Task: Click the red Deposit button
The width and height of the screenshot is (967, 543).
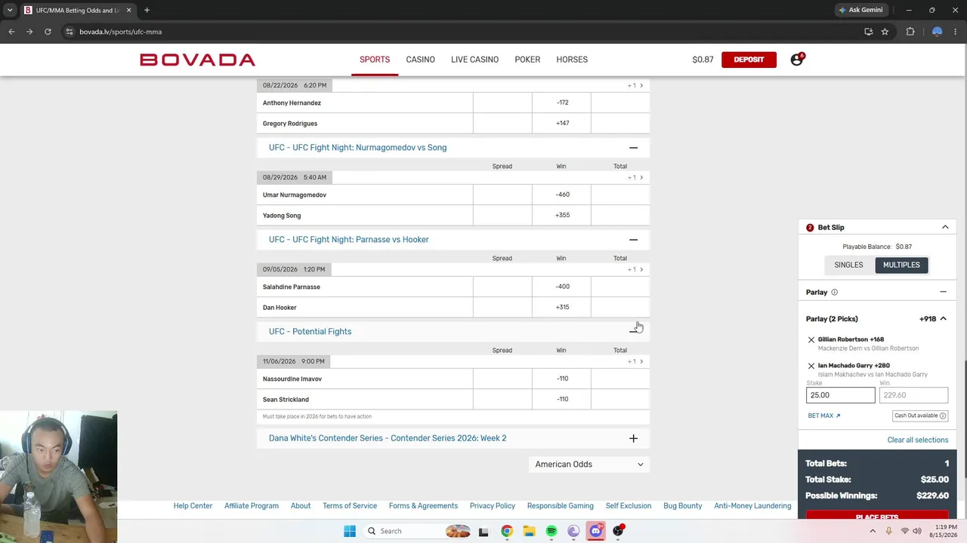Action: point(749,60)
